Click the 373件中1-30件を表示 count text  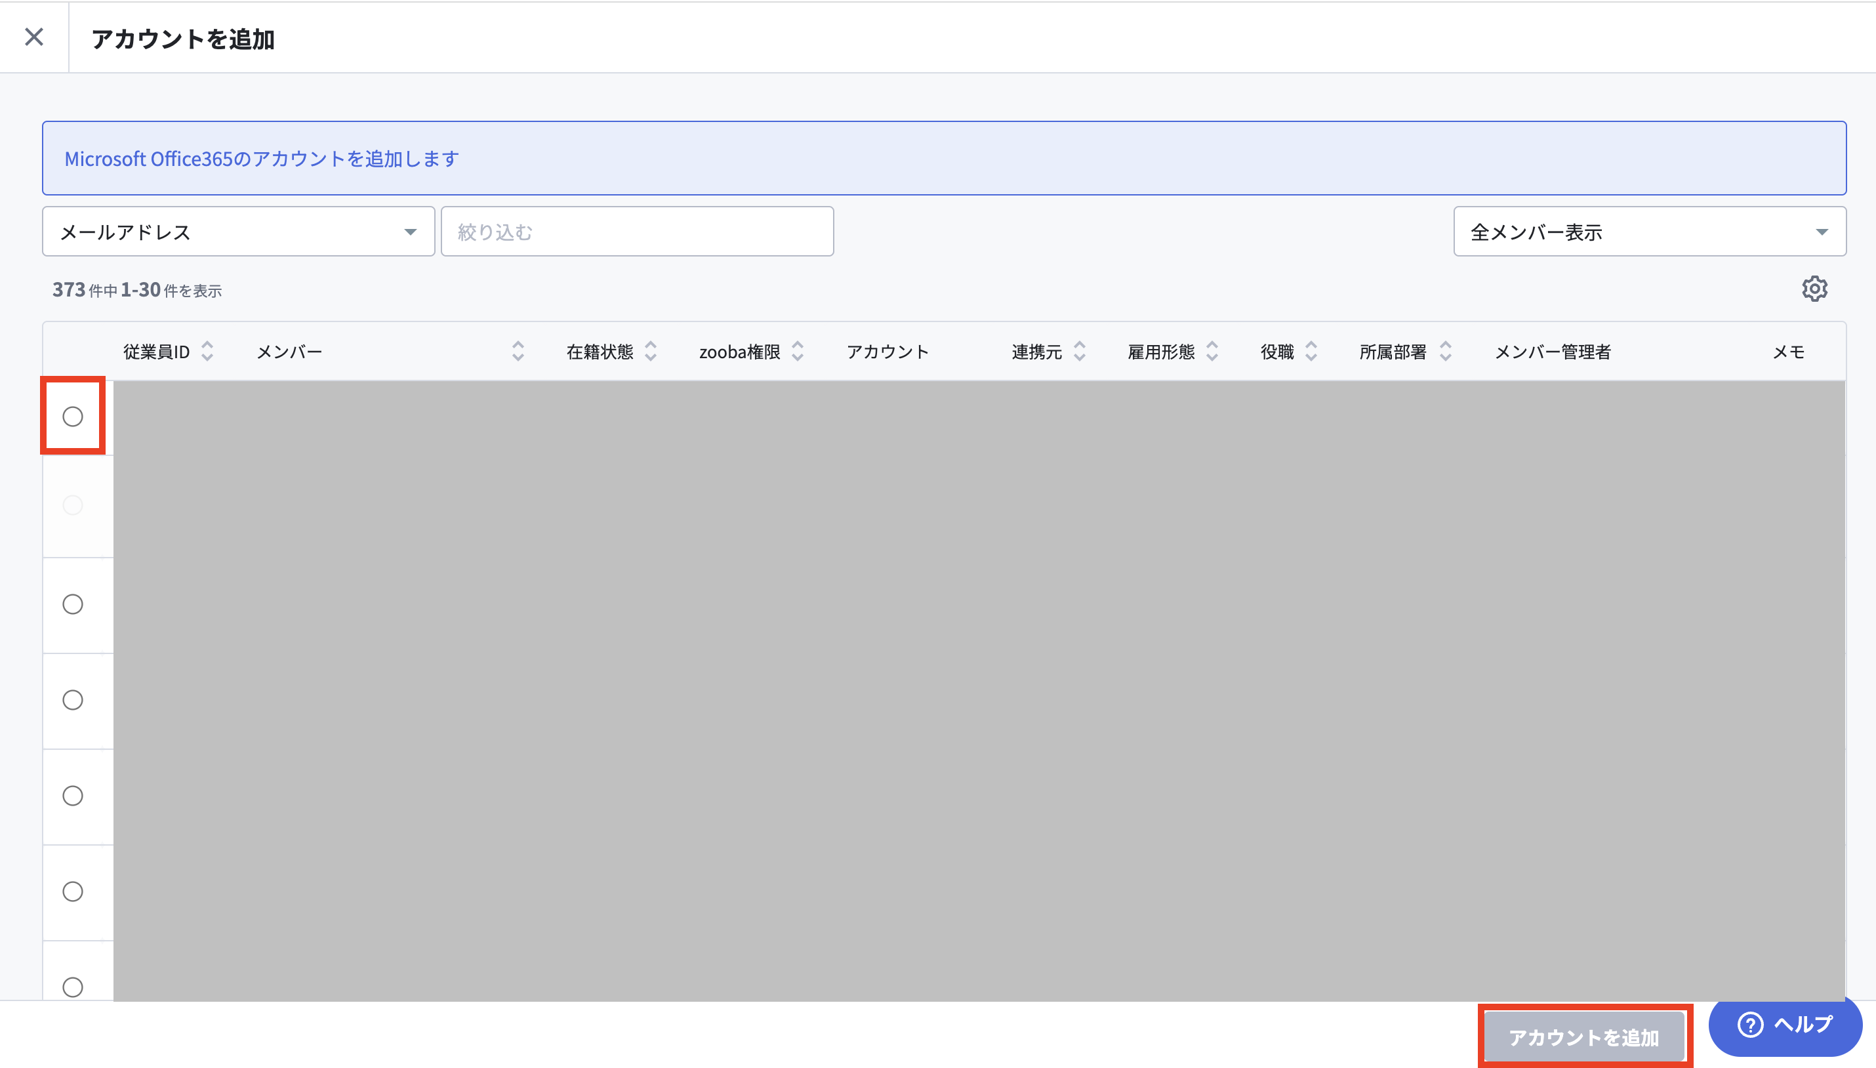(137, 291)
